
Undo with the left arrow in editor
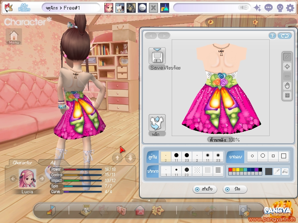151,36
